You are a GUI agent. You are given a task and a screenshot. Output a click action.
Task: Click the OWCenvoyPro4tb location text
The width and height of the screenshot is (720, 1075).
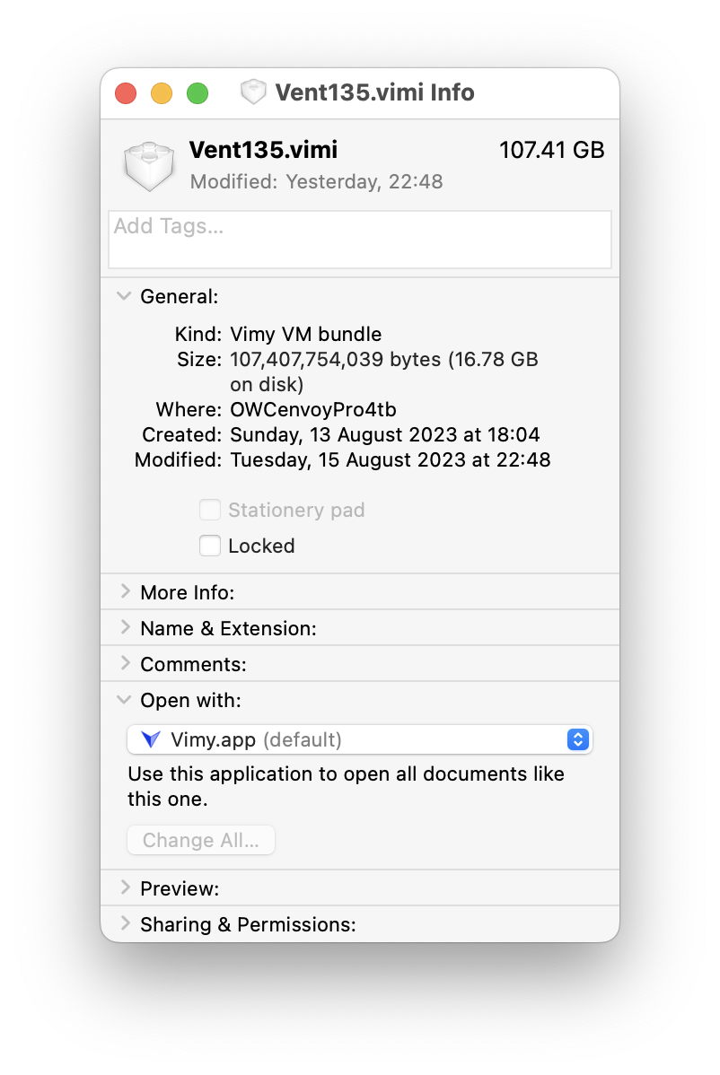[313, 410]
